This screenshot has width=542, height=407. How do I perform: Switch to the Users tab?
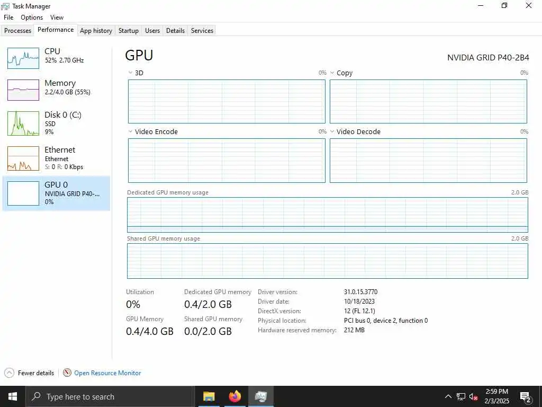click(x=152, y=30)
